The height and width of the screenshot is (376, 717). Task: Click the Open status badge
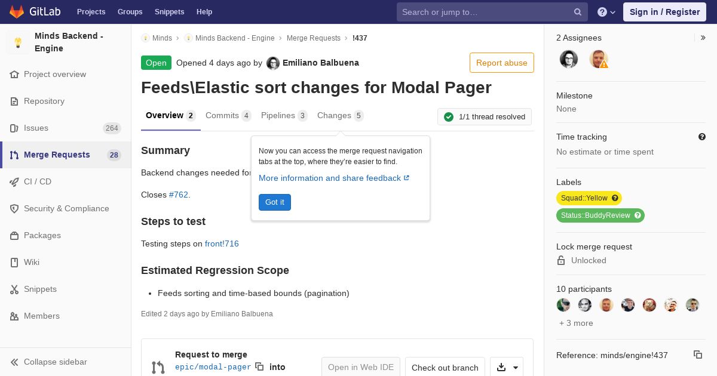click(156, 63)
